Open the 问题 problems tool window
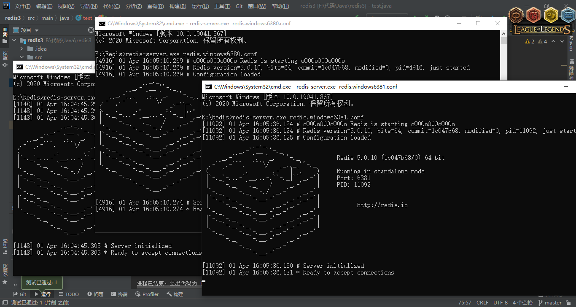The width and height of the screenshot is (576, 307). pos(95,294)
